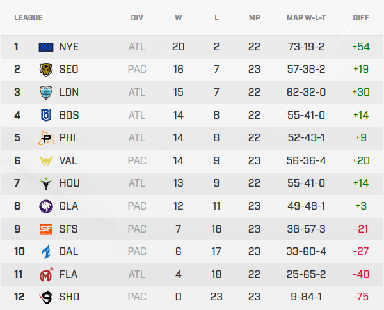Click the FLA red logo icon
The height and width of the screenshot is (310, 384).
pyautogui.click(x=47, y=274)
